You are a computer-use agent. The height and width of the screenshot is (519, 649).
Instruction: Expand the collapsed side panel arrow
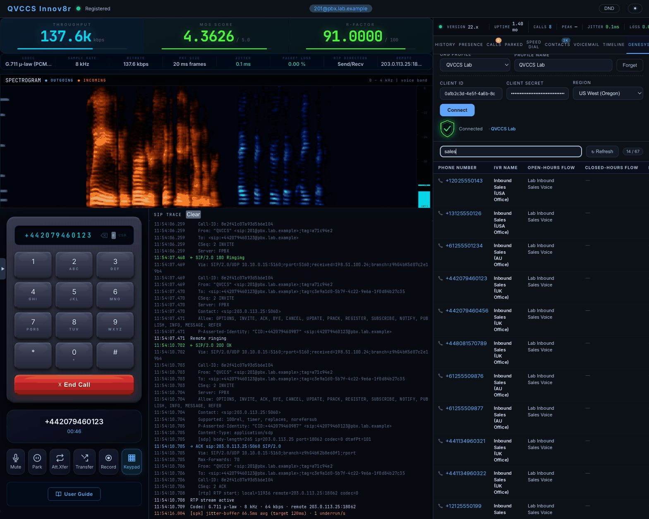coord(2,269)
